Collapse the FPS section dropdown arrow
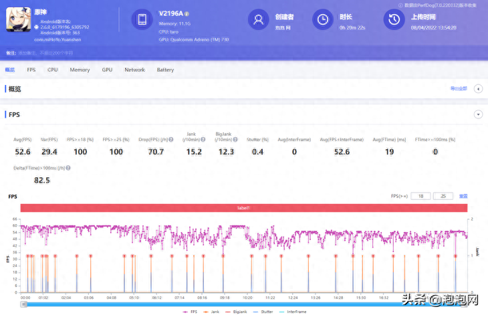This screenshot has height=315, width=488. [x=478, y=114]
